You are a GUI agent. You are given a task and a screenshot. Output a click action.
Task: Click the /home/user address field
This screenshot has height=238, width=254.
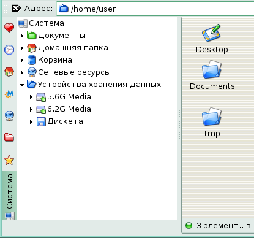click(155, 9)
